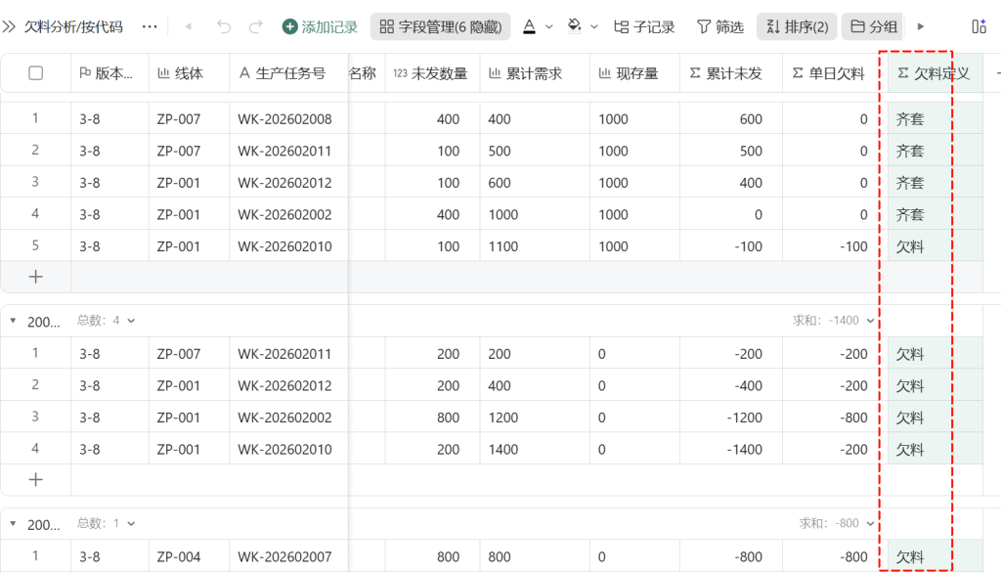Click the redo arrow icon

[255, 26]
